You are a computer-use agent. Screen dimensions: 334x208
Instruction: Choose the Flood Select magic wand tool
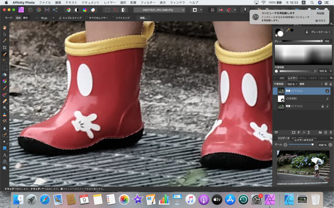[x=5, y=61]
